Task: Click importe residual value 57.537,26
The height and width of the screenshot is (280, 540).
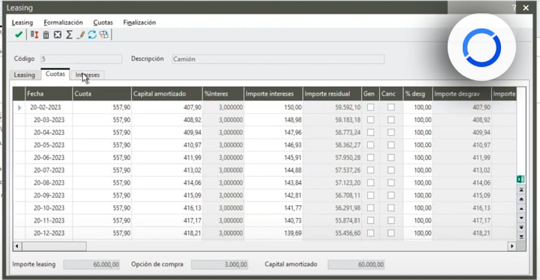Action: pyautogui.click(x=333, y=170)
